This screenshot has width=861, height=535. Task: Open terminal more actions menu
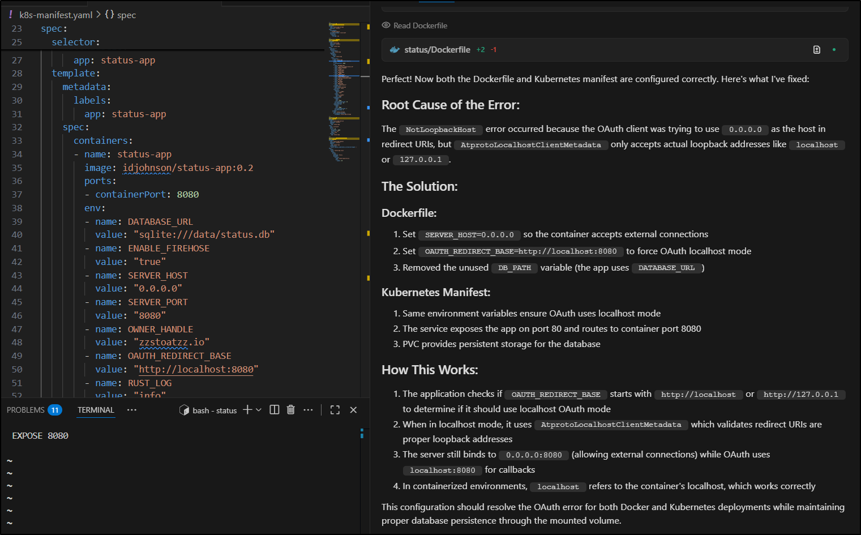[308, 410]
